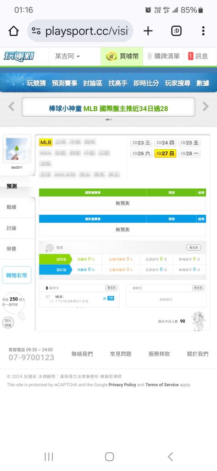Open the 服務條款 footer link

(159, 354)
